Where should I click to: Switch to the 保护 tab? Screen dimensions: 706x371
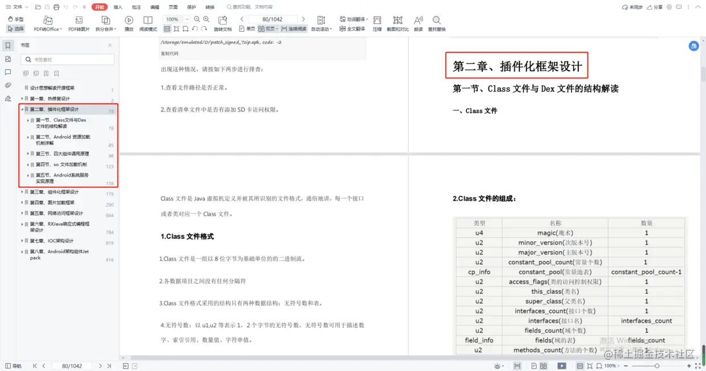point(191,7)
